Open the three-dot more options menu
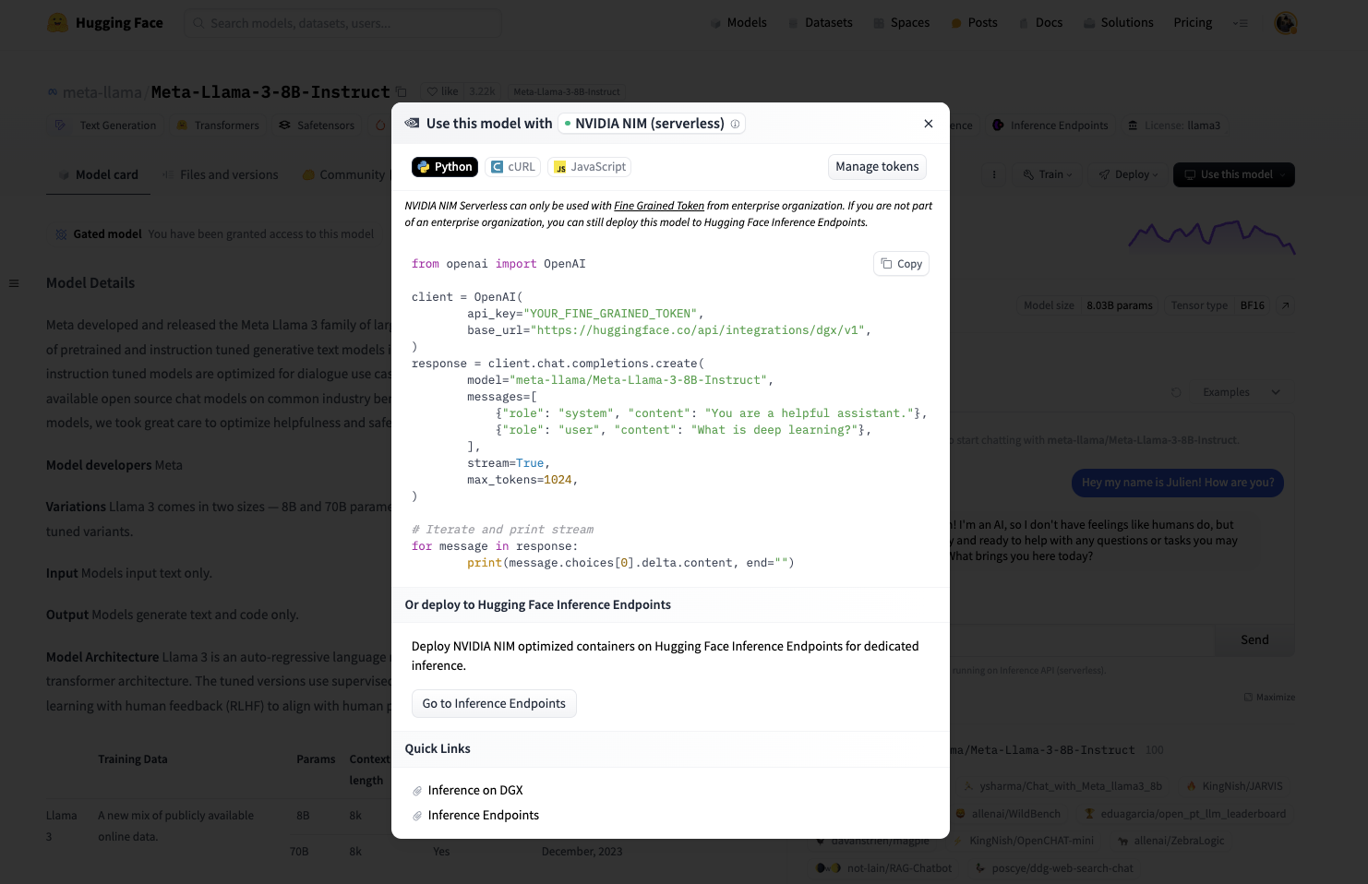This screenshot has height=884, width=1368. (994, 174)
